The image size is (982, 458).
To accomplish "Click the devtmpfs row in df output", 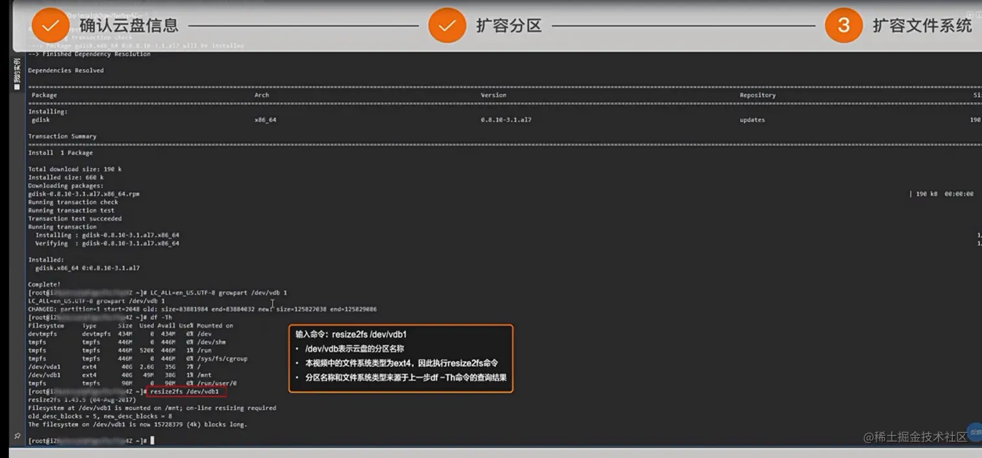I will (120, 334).
